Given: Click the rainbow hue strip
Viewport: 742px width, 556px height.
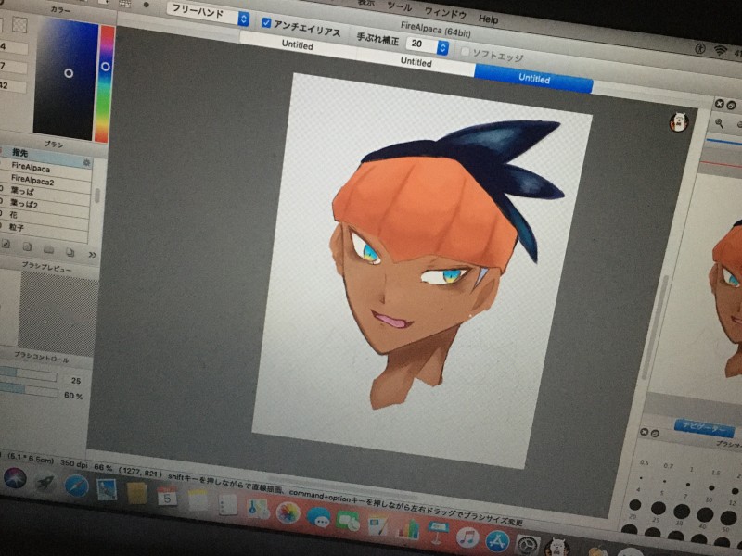Looking at the screenshot, I should 105,82.
